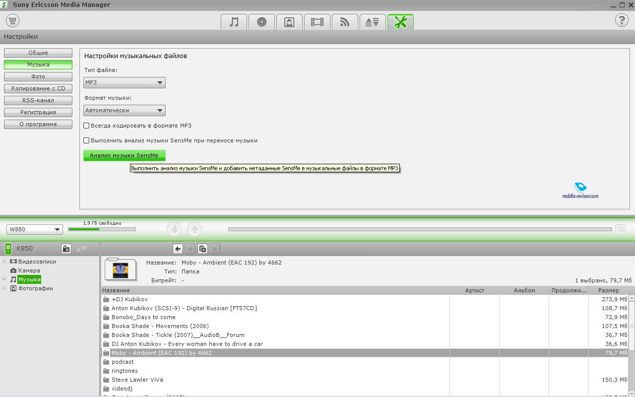Switch to the Music notes tab
The height and width of the screenshot is (397, 635).
pos(234,22)
